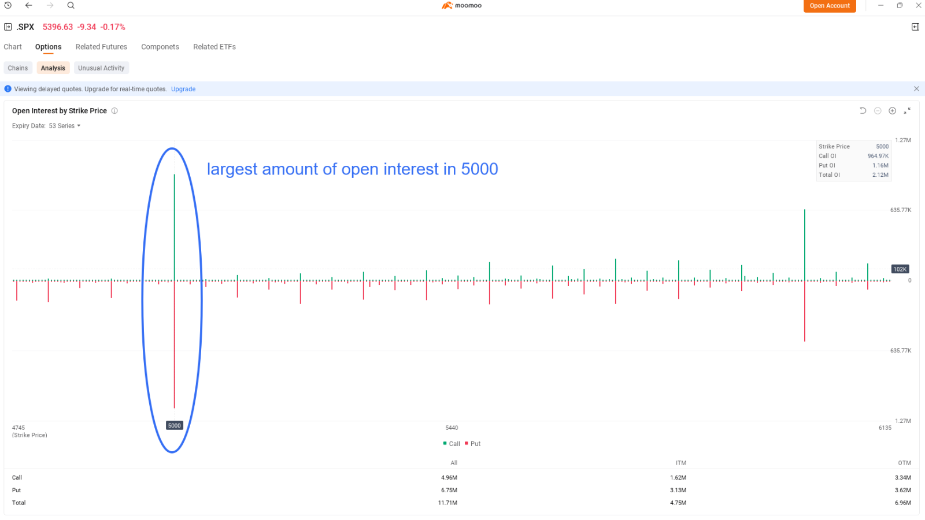The width and height of the screenshot is (925, 520).
Task: Click the All column header
Action: tap(454, 463)
